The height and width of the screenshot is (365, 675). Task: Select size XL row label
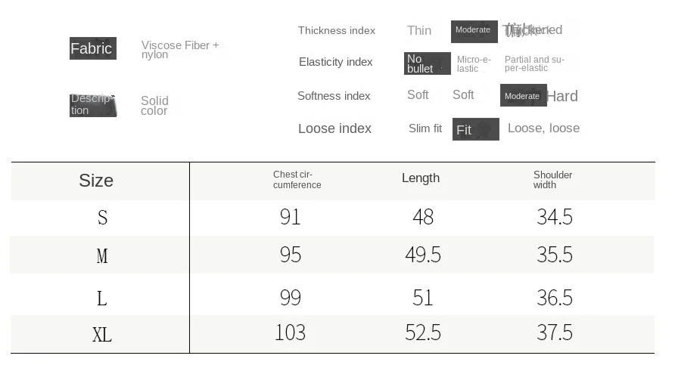102,335
